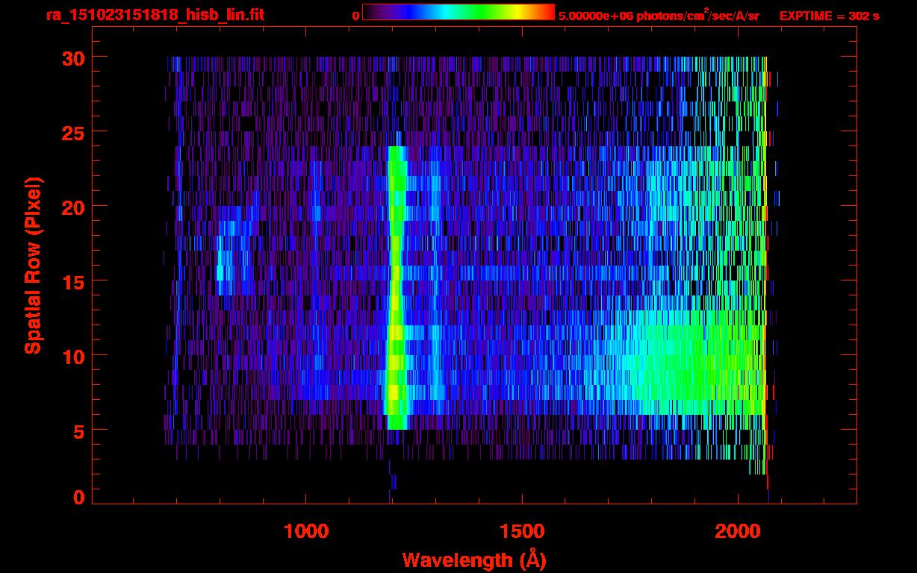
Task: Click the EXPTIME = 302 s text
Action: 829,16
